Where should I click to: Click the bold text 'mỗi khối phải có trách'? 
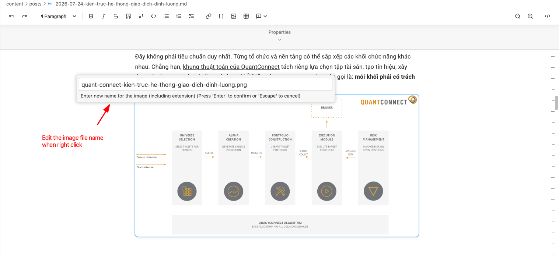tap(385, 77)
